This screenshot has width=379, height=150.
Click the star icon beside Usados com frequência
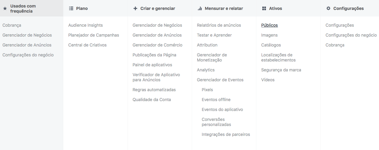pyautogui.click(x=5, y=9)
